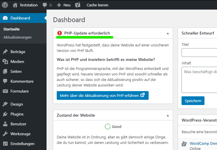Go to Kommentare
This screenshot has height=150, width=217.
[22, 81]
